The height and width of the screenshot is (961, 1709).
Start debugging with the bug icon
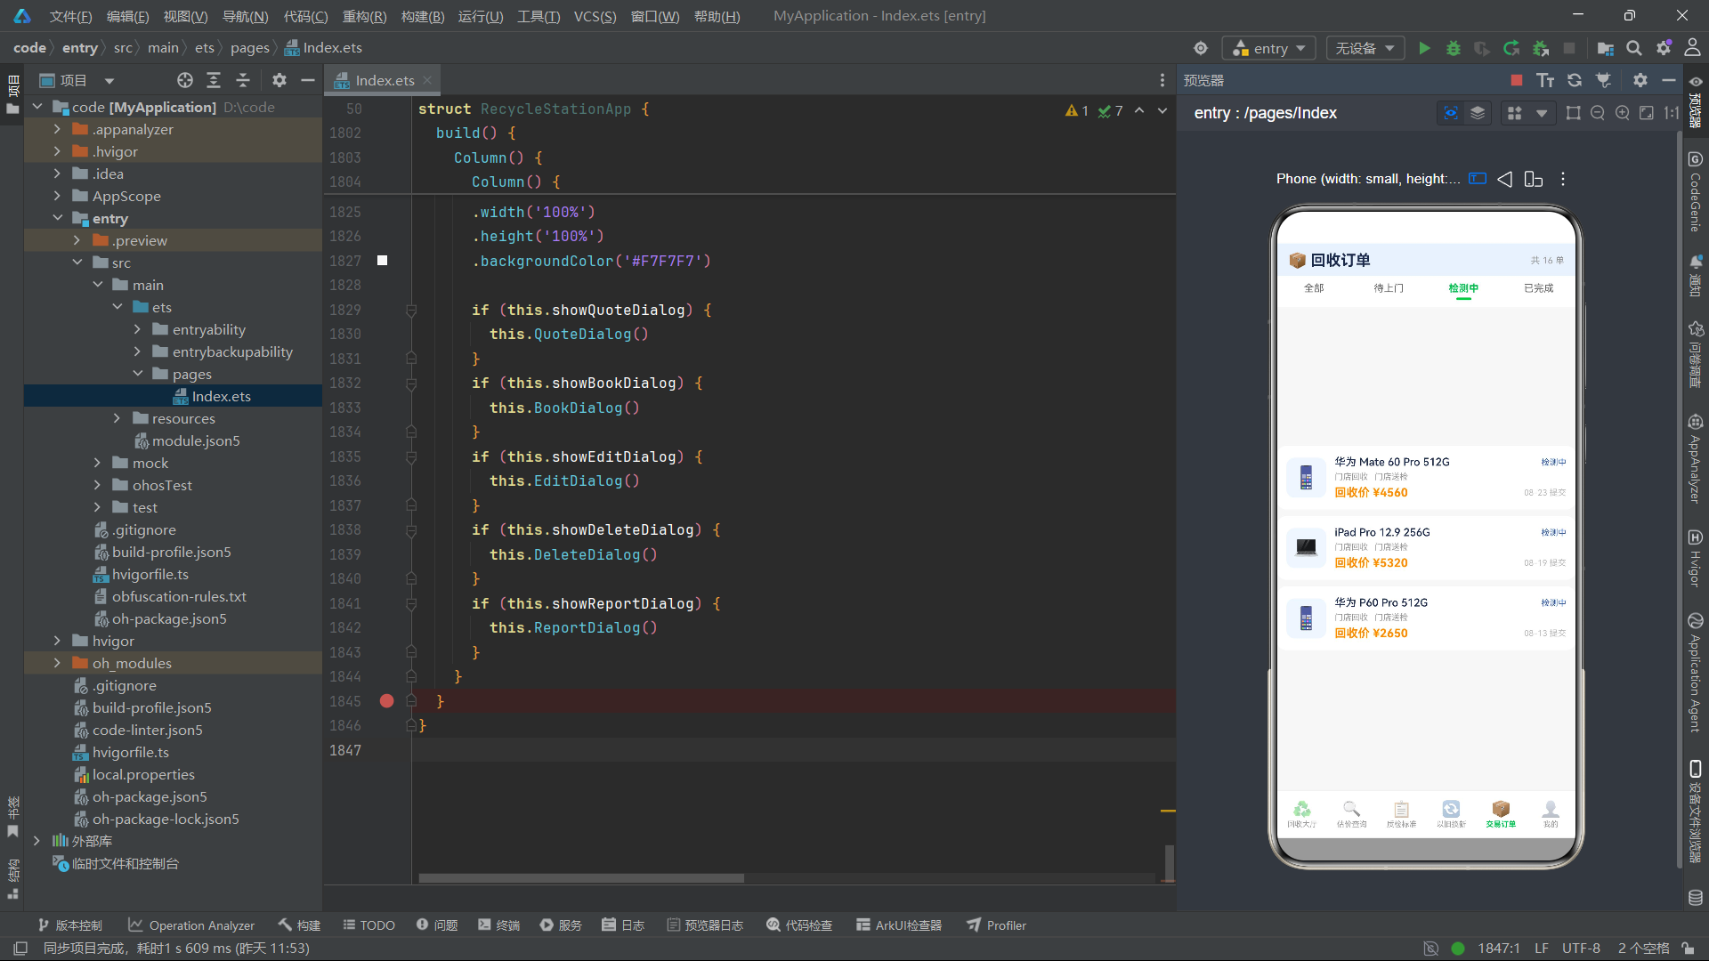tap(1454, 48)
